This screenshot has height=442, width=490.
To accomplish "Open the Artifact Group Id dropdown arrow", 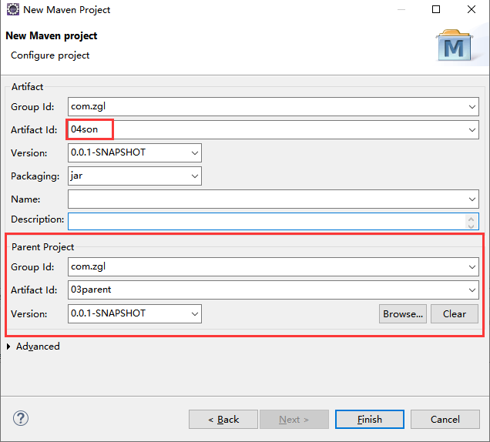I will (472, 107).
